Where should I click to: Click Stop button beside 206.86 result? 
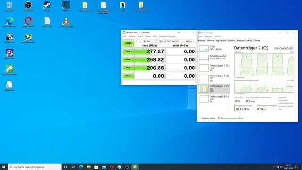[x=128, y=68]
